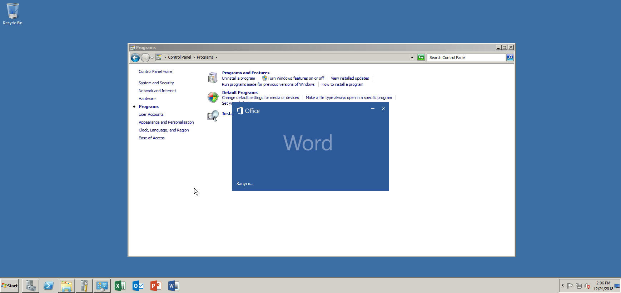Expand the Control Panel breadcrumb dropdown arrow

click(x=194, y=58)
